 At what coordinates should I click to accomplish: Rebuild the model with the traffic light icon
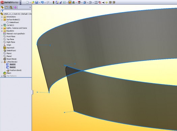click(x=54, y=2)
